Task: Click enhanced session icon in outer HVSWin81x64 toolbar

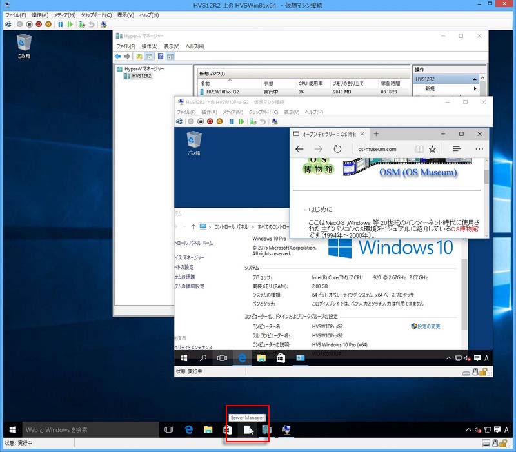Action: coord(103,25)
